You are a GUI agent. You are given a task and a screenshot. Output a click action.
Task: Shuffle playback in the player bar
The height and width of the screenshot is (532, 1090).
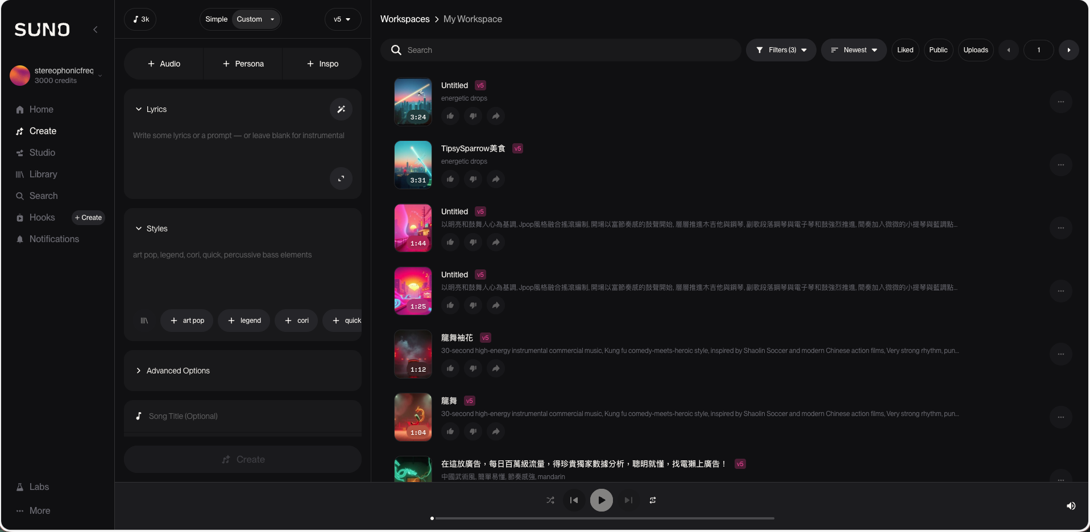[549, 500]
